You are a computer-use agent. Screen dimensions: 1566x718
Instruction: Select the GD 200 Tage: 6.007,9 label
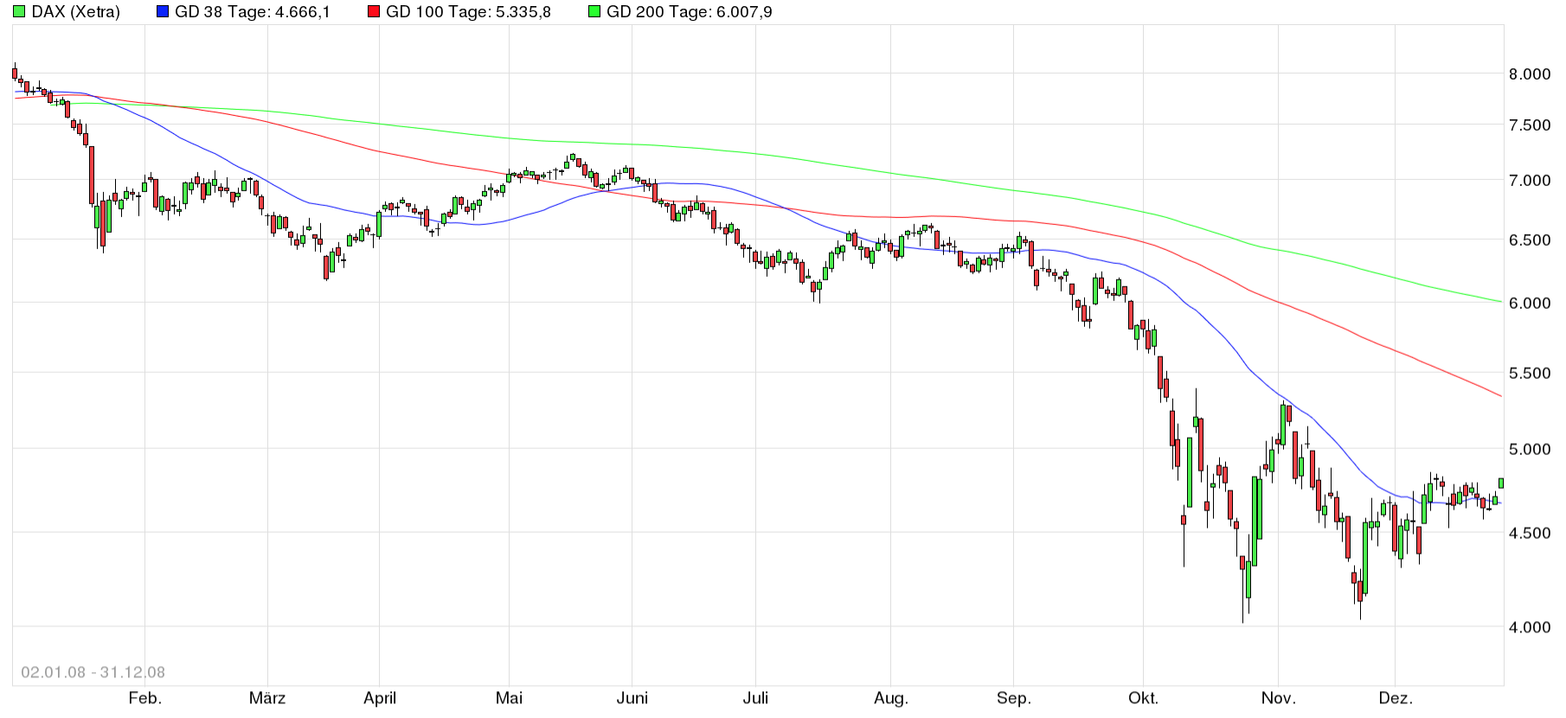point(690,12)
